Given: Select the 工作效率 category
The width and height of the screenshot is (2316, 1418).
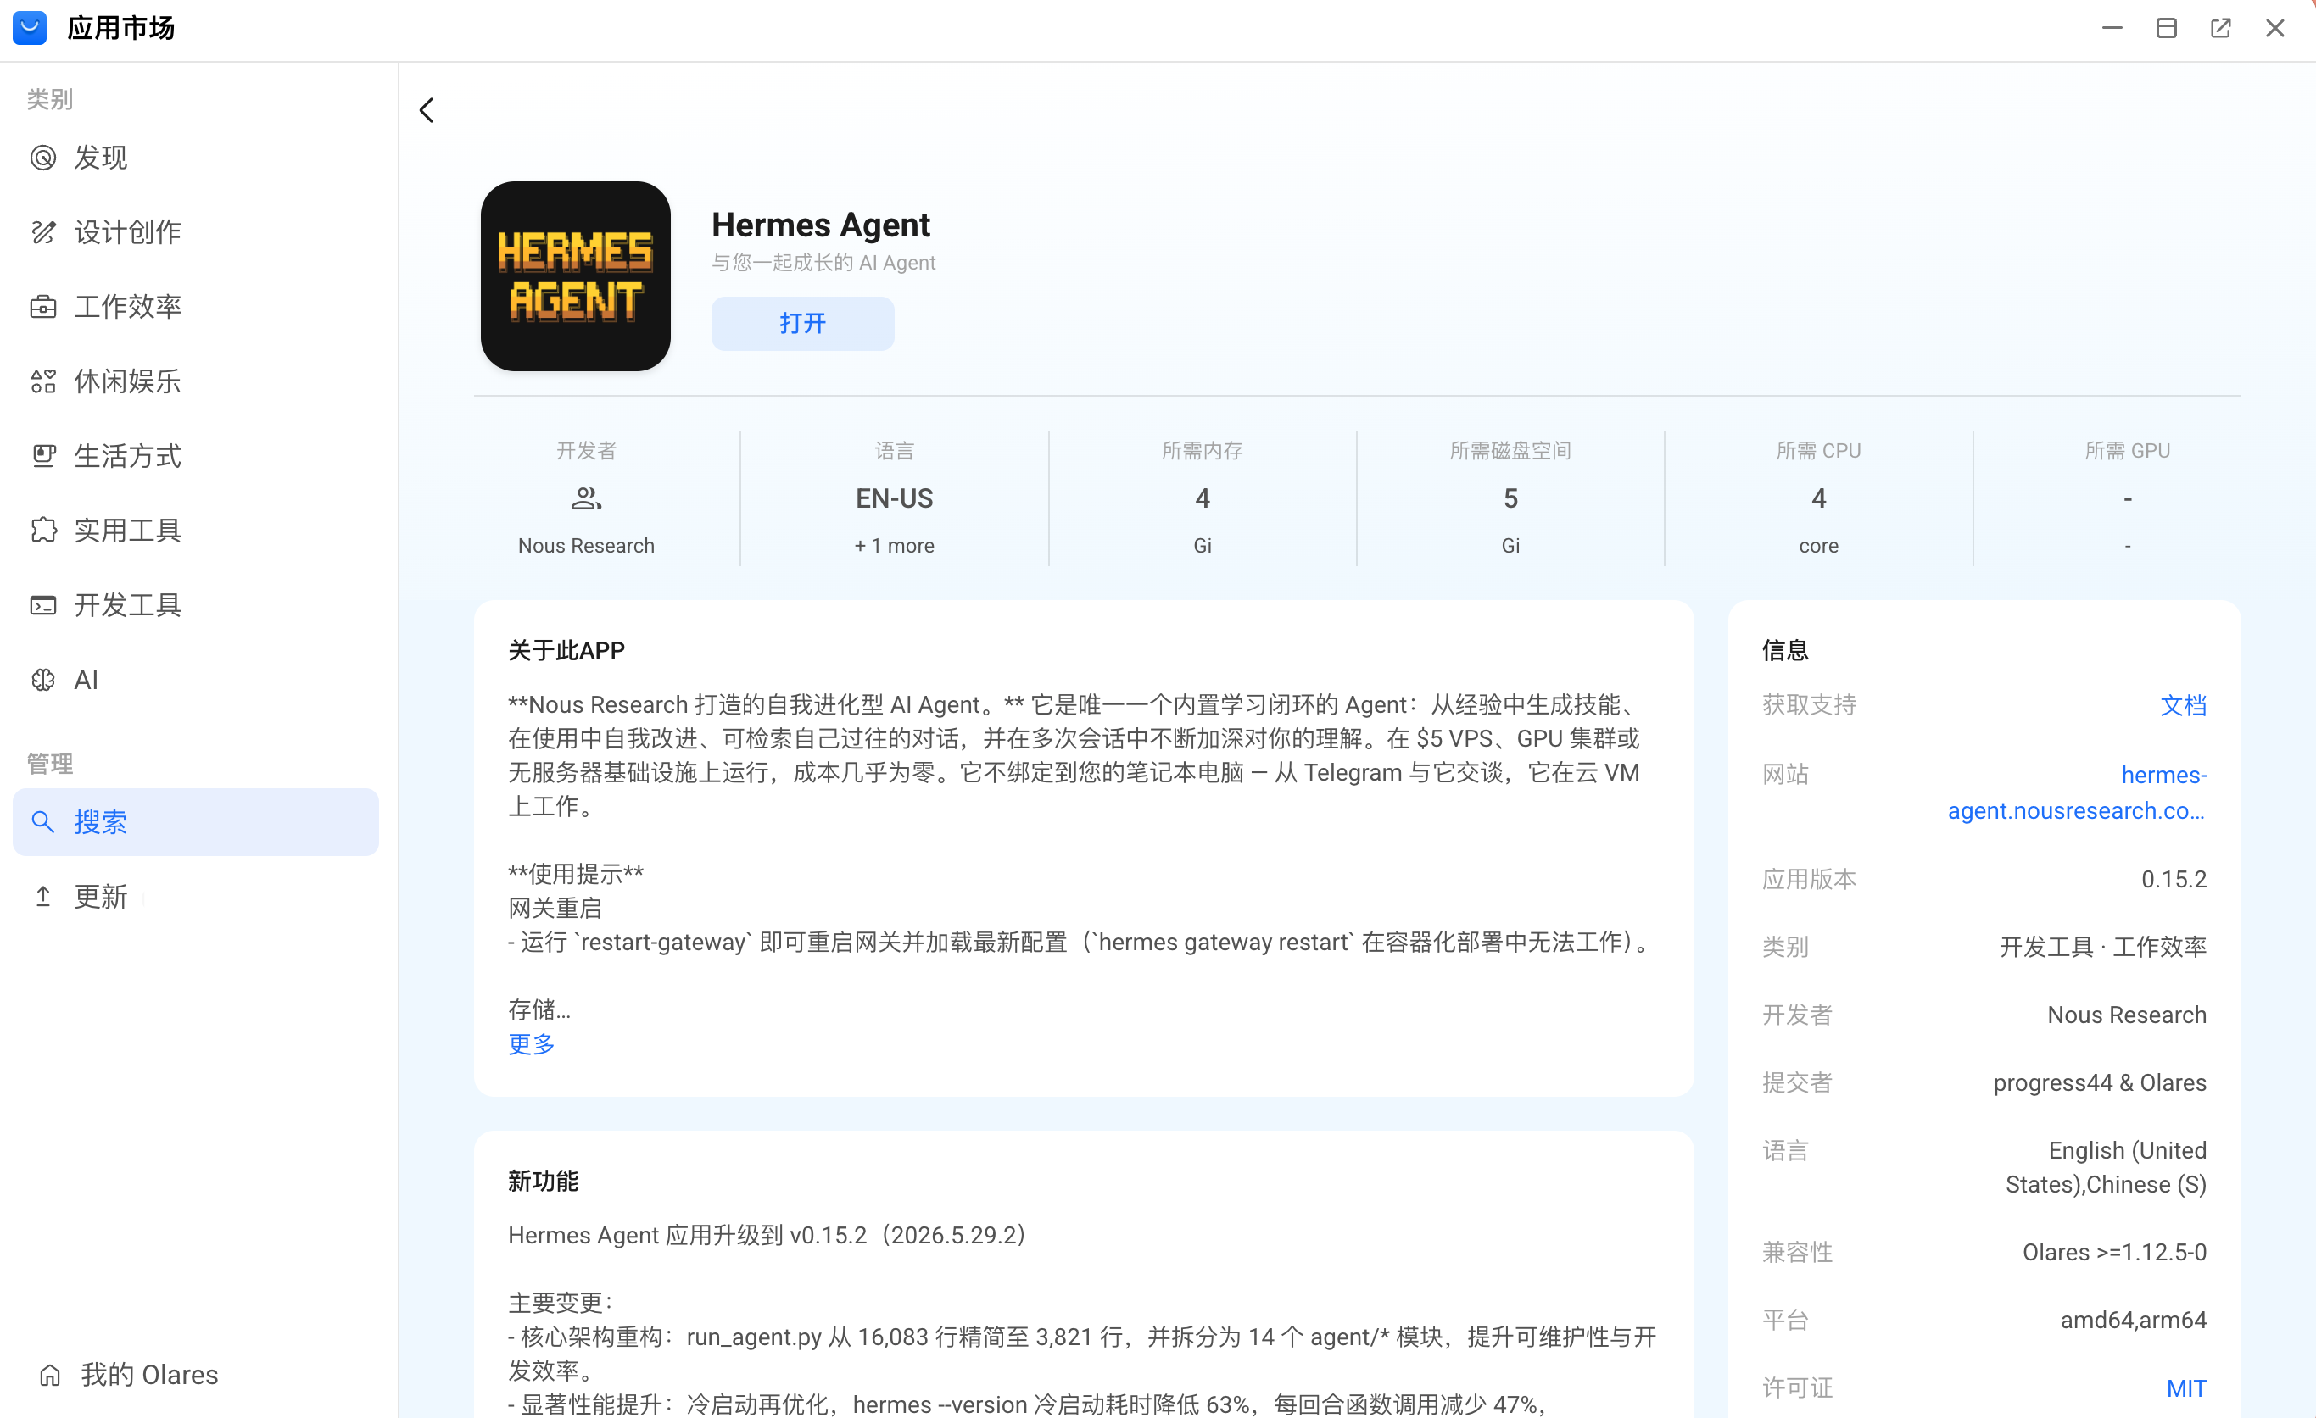Looking at the screenshot, I should [x=196, y=306].
